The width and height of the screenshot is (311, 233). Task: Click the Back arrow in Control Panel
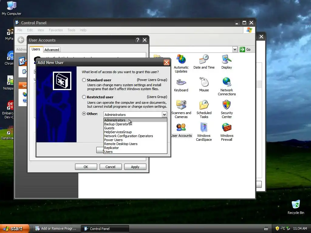coord(21,40)
